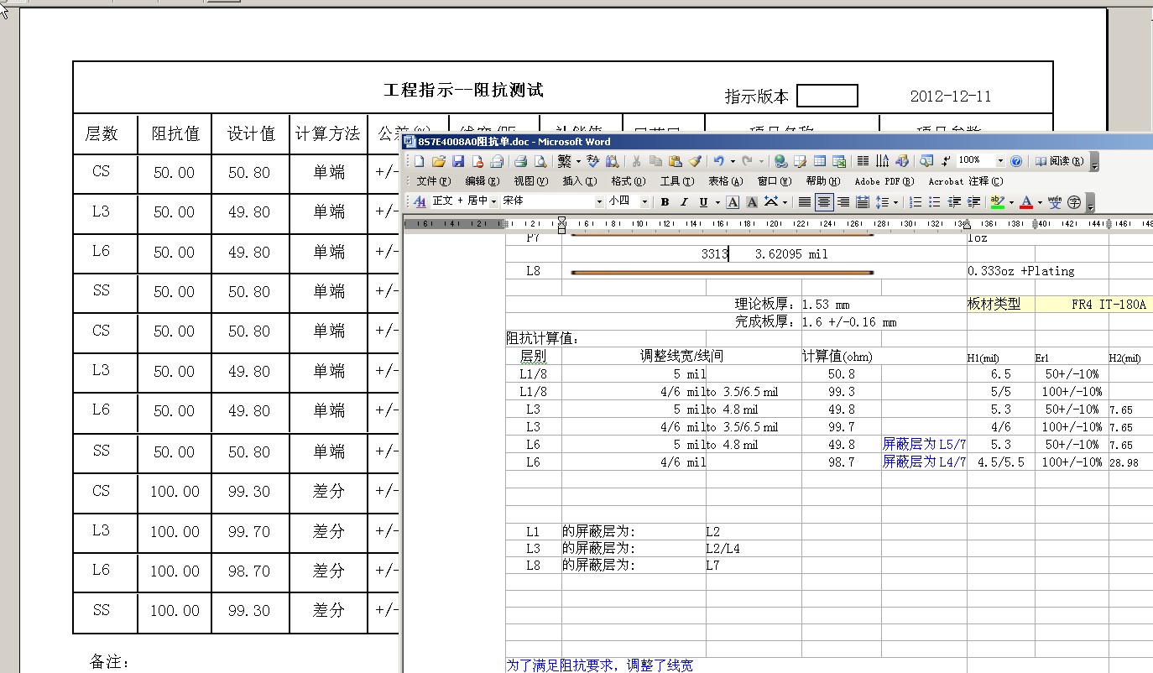Screen dimensions: 1153x673
Task: Undo the last action arrow icon
Action: click(718, 161)
